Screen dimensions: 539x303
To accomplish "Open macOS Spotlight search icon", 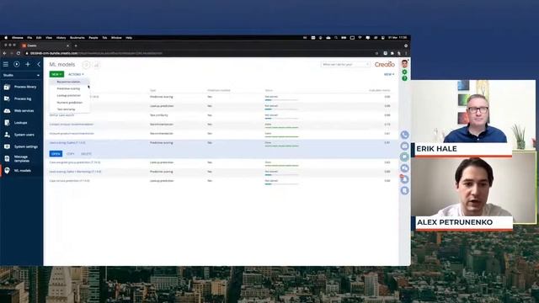I will tap(336, 38).
